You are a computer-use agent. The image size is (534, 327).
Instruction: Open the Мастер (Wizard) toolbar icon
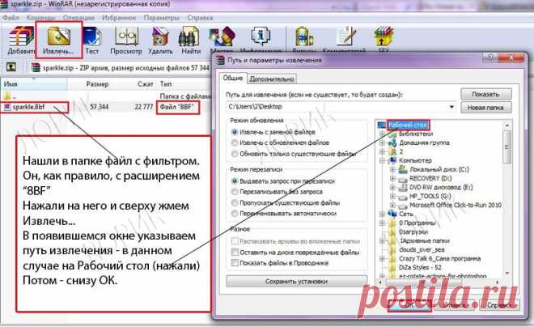[x=222, y=36]
